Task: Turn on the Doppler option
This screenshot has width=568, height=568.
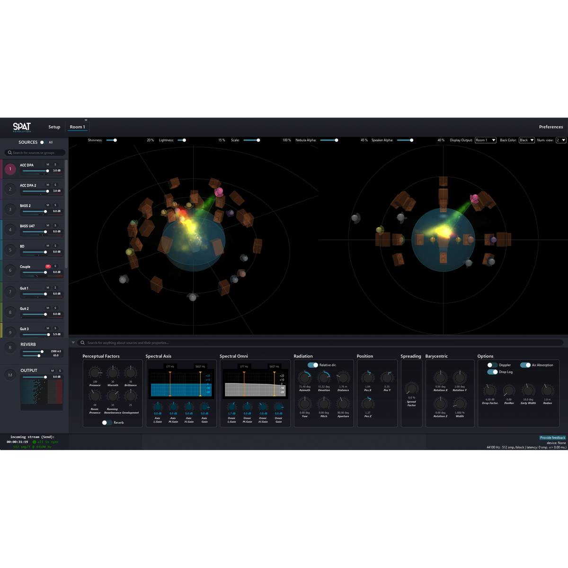Action: (492, 365)
